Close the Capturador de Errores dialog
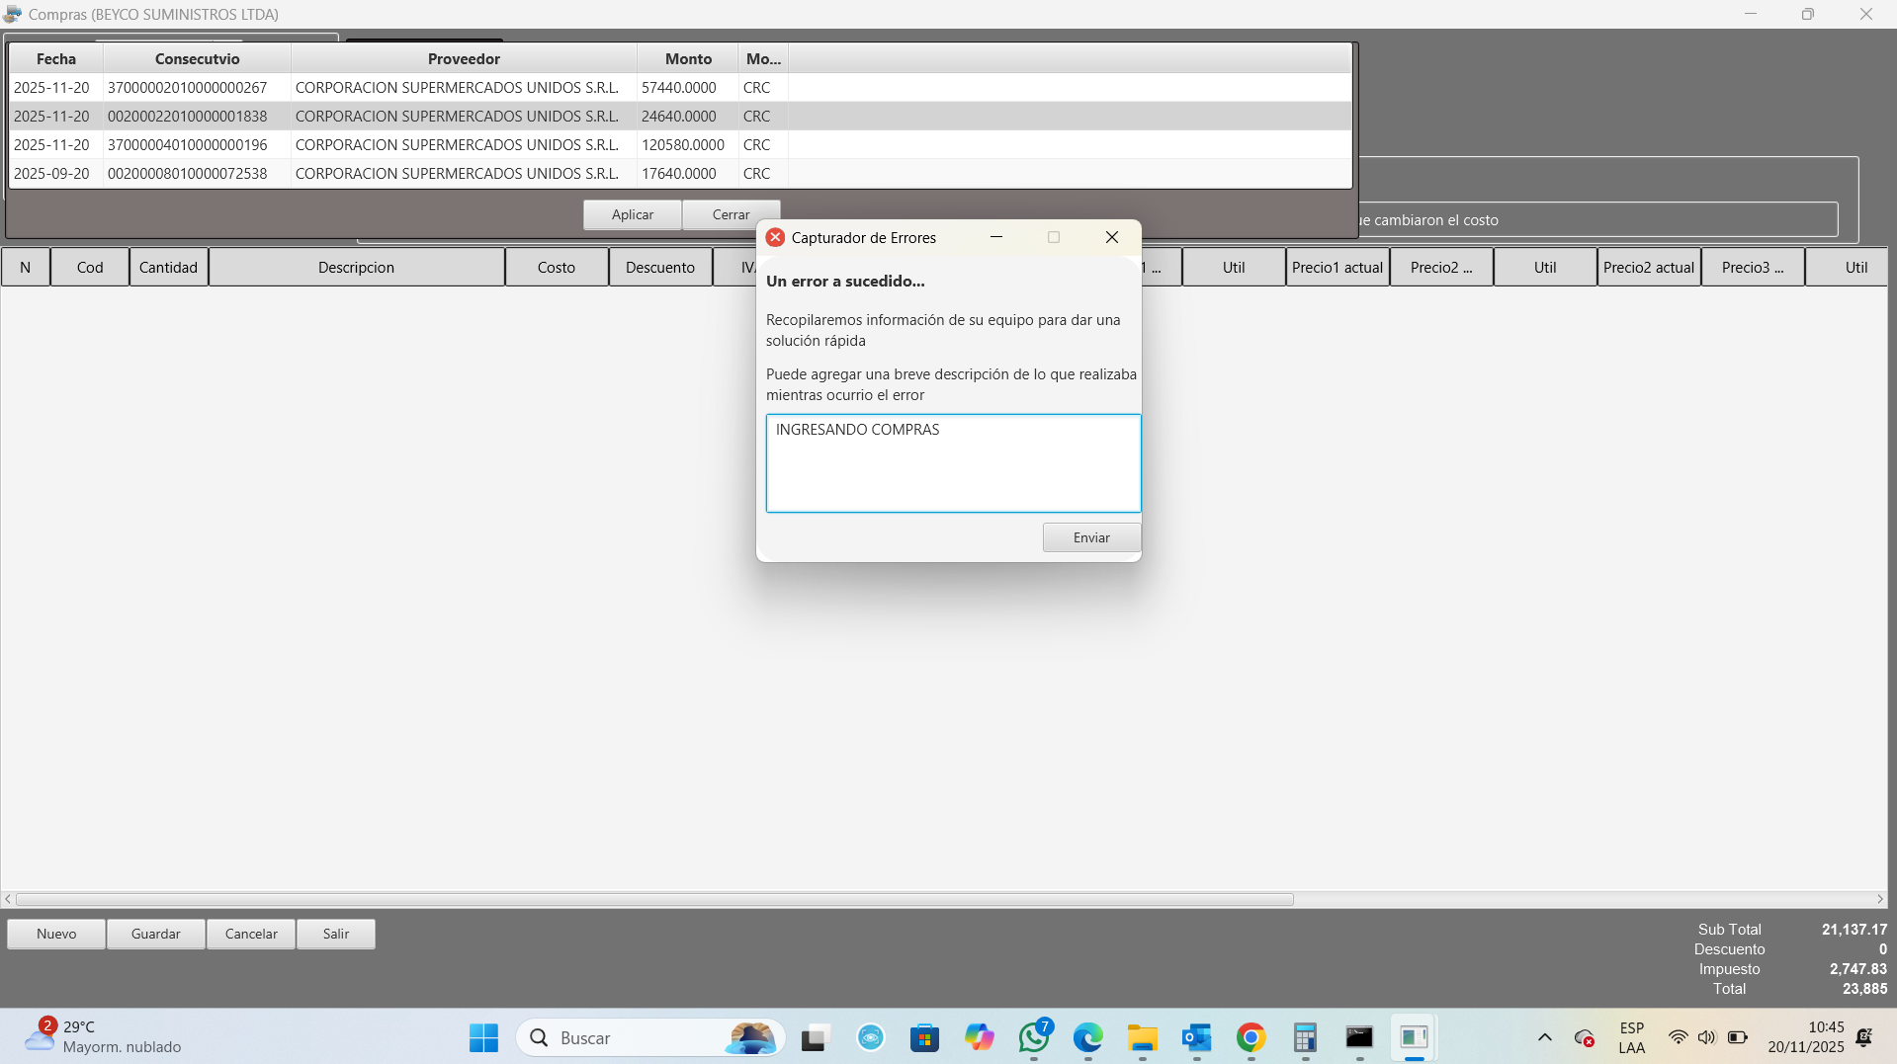Image resolution: width=1897 pixels, height=1064 pixels. 1111,237
